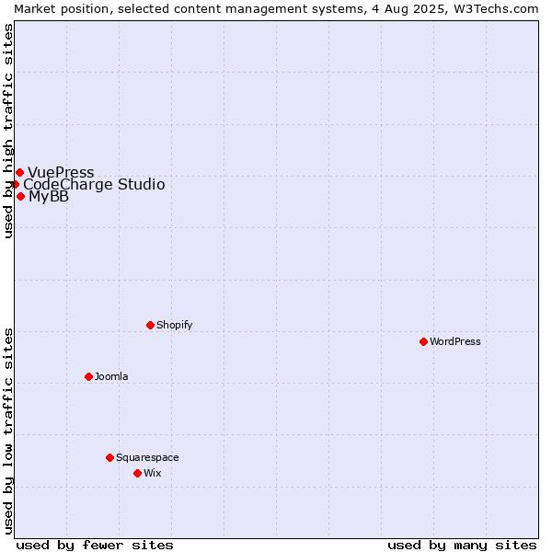Screen dimensions: 552x552
Task: Click the 'used by low traffic sites' axis label
Action: (x=7, y=431)
